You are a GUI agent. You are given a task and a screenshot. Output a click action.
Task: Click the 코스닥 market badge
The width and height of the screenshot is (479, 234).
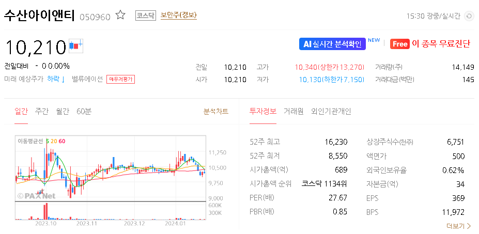click(x=145, y=15)
